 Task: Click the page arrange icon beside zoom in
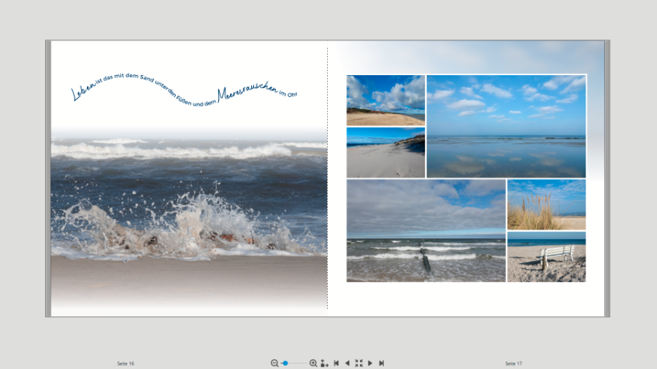(324, 363)
